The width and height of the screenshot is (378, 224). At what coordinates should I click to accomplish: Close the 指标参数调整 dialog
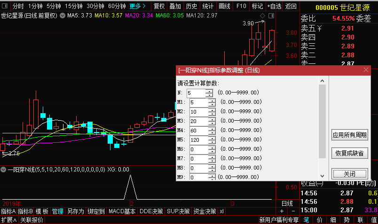366,70
